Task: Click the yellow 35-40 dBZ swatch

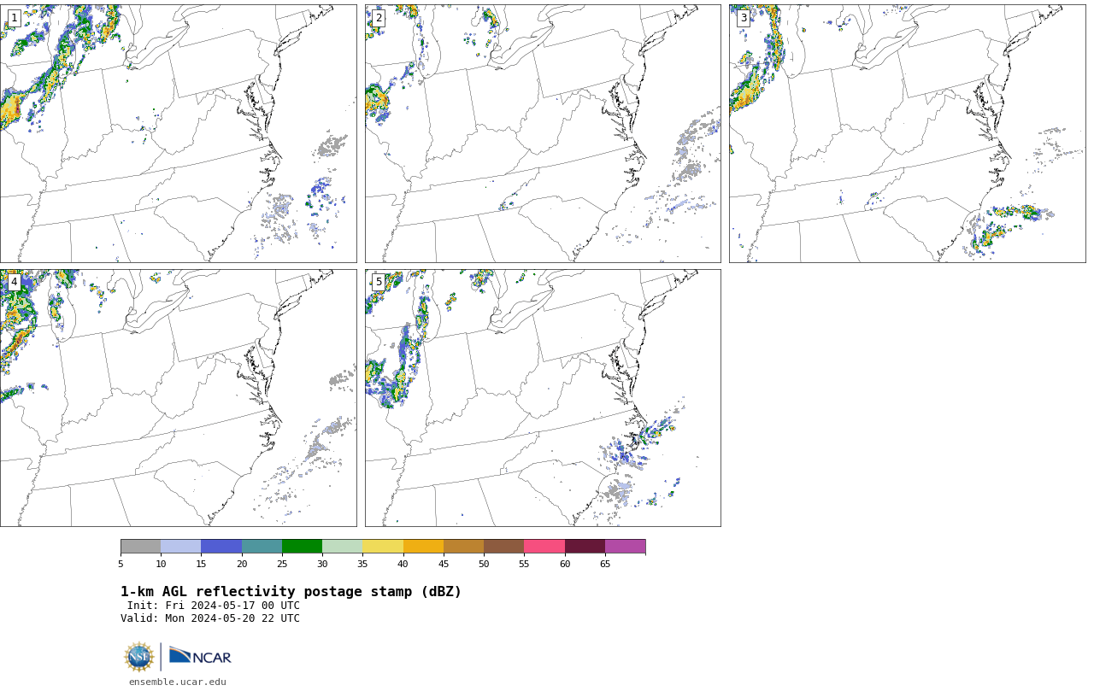Action: coord(383,547)
